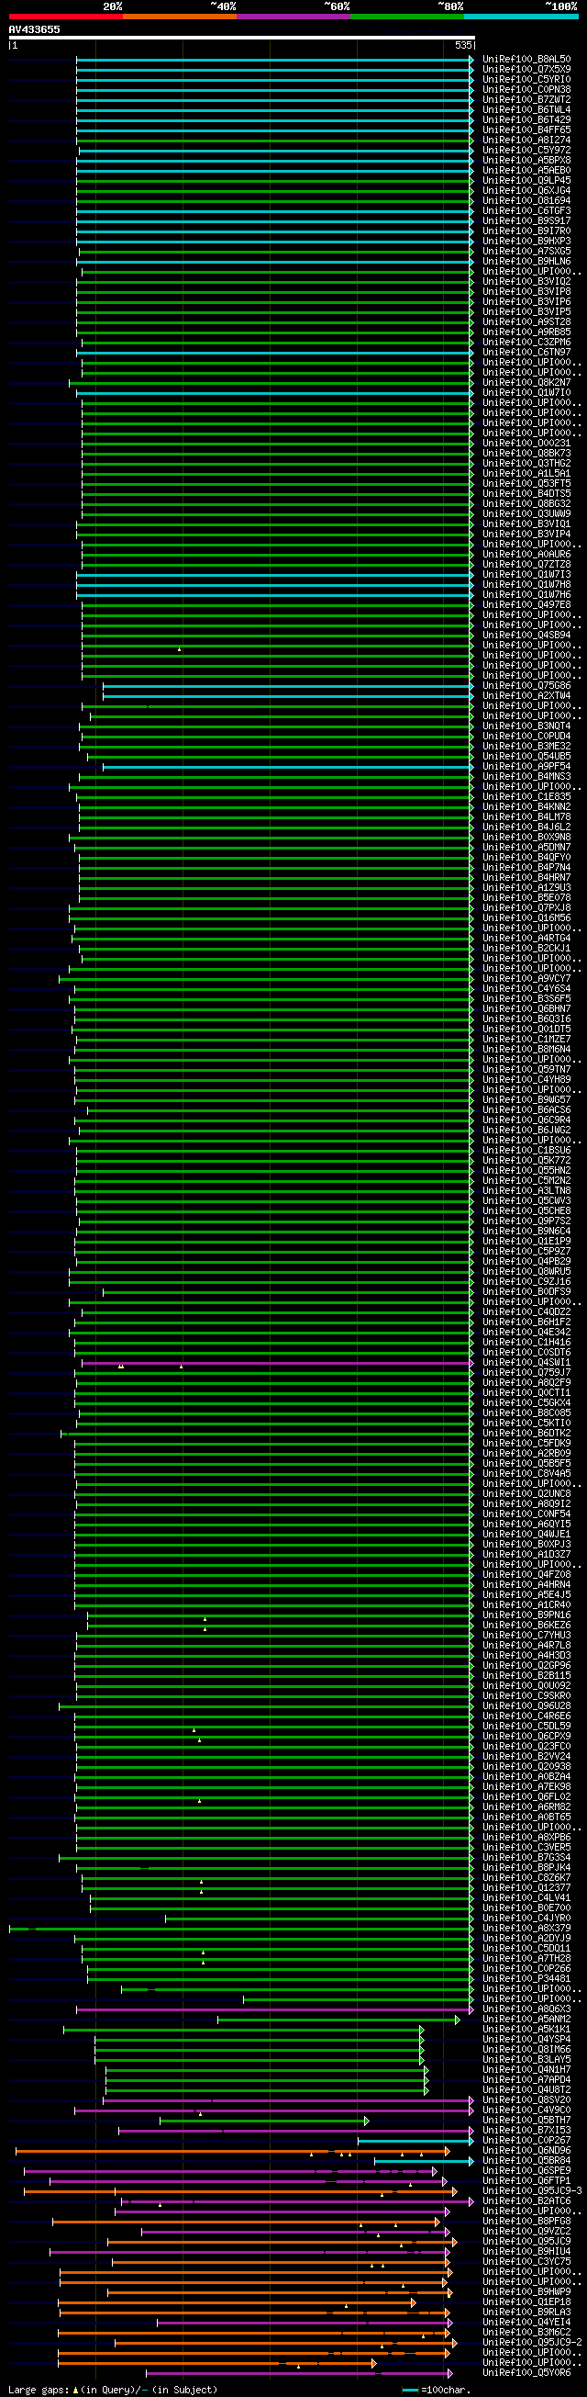
Task: Select hit label UniRef100_Q4U8T2
Action: coord(526,2090)
